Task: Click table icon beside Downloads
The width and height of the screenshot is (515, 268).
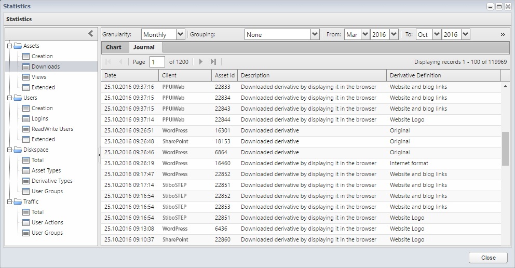Action: 26,66
